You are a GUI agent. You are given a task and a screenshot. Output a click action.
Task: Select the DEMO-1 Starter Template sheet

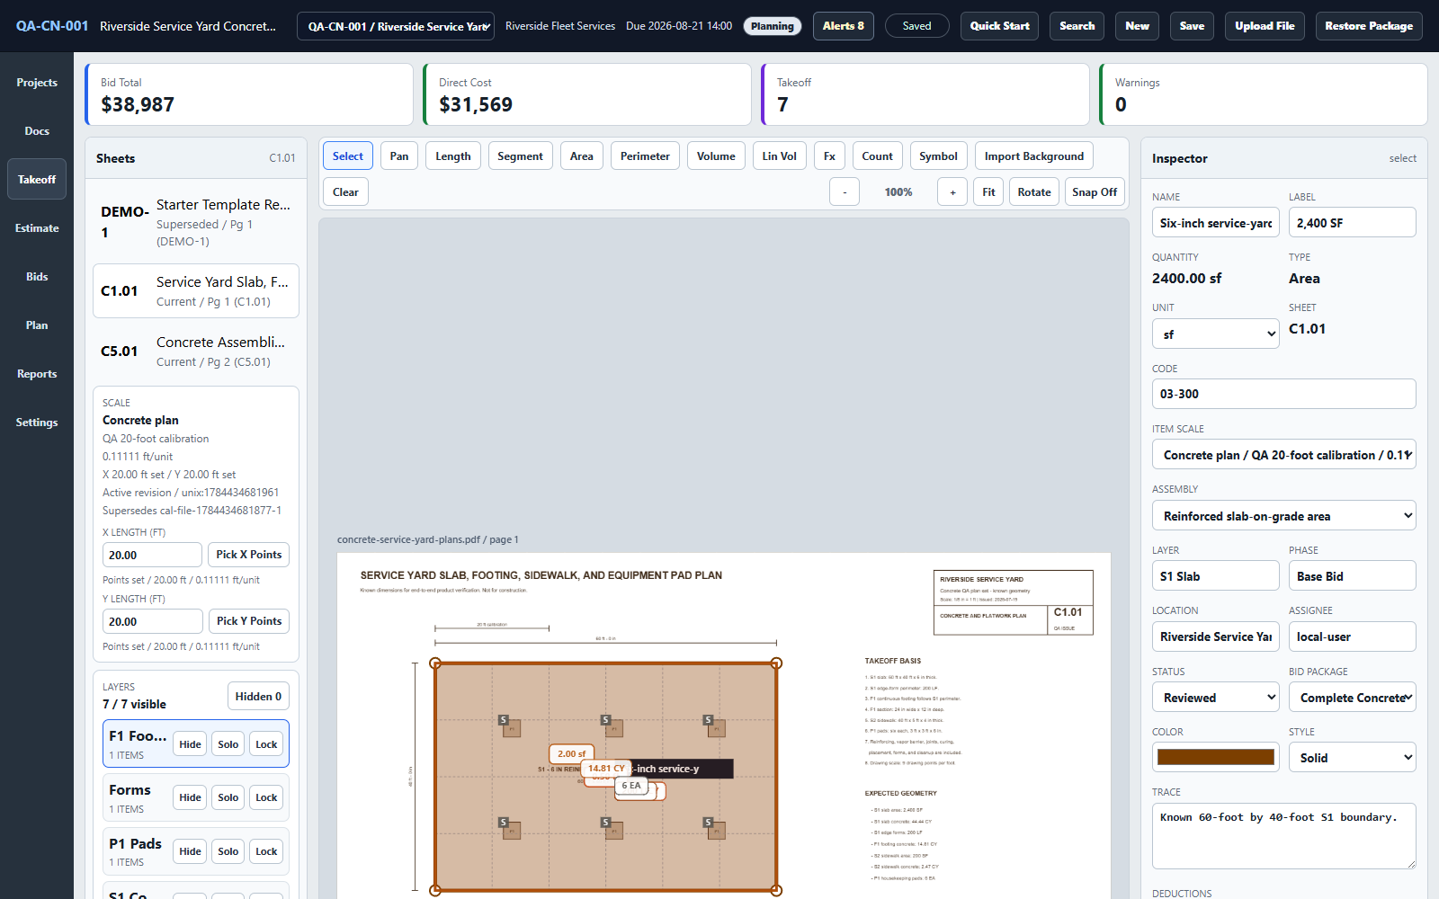(x=196, y=222)
